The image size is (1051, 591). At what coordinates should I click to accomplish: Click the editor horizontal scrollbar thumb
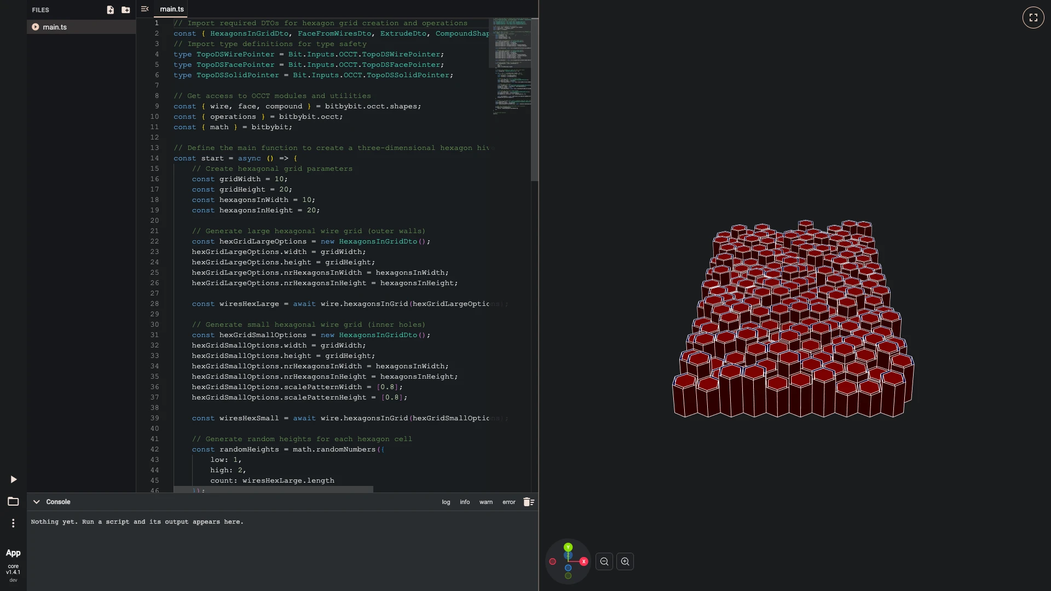[273, 489]
